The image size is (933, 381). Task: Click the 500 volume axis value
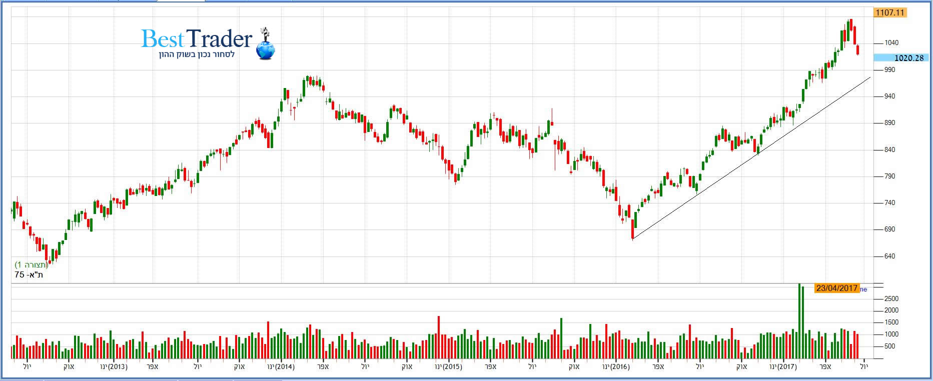pos(891,346)
